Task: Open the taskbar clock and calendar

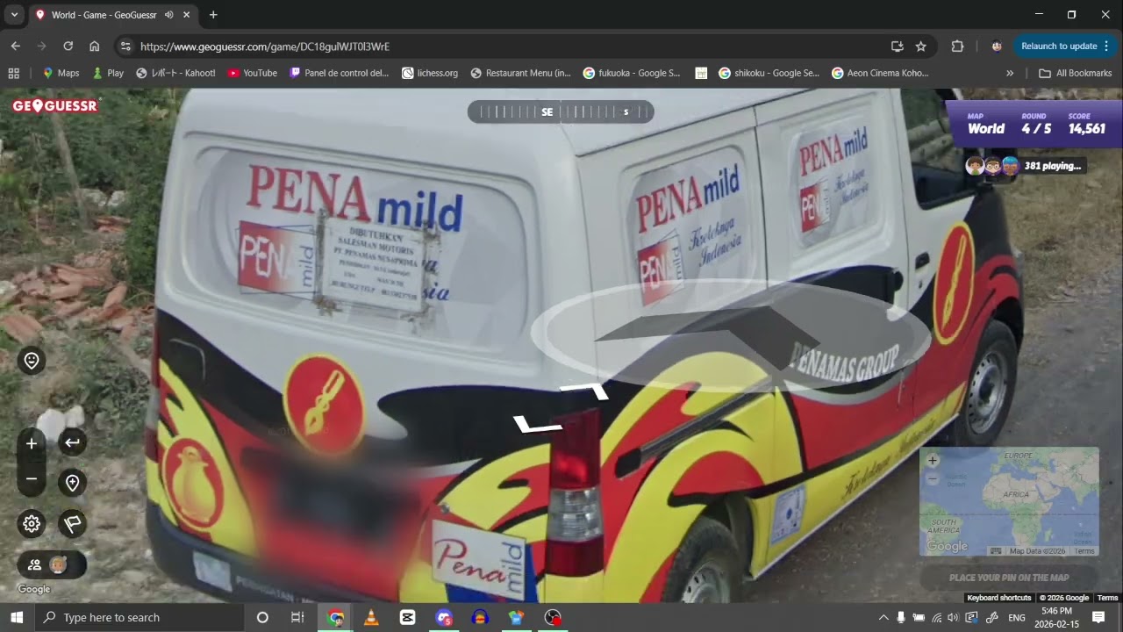Action: [x=1056, y=617]
